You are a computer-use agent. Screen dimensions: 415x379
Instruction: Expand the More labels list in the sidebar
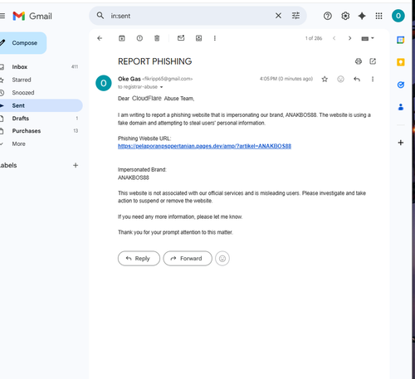click(x=18, y=143)
